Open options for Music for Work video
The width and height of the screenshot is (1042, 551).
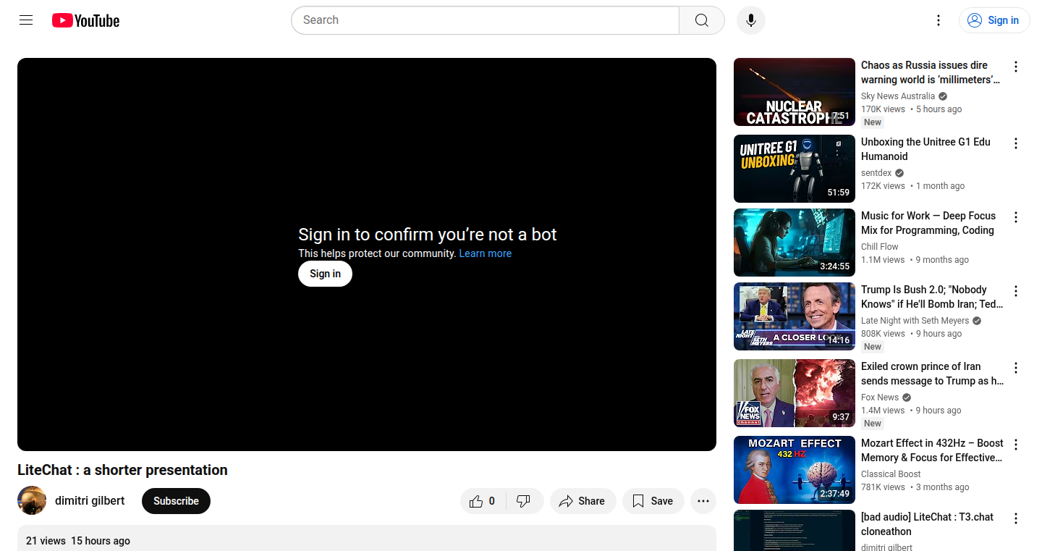1016,217
